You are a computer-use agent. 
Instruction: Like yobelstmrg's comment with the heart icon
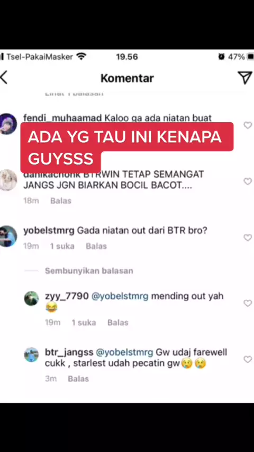click(247, 238)
